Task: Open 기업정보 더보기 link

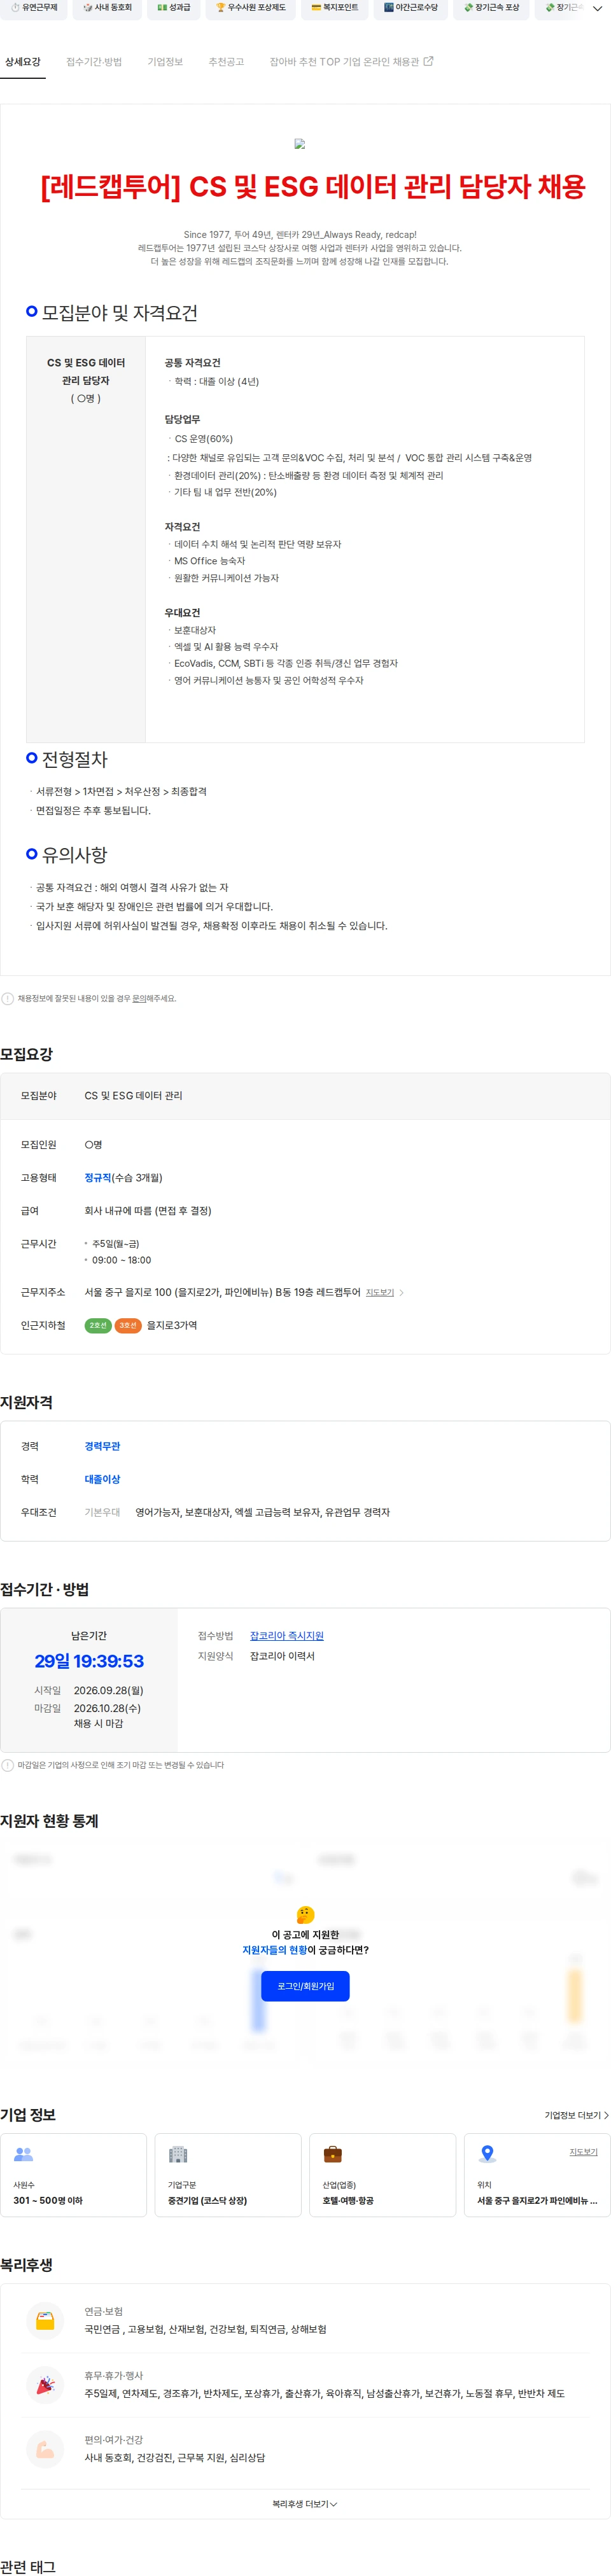Action: 576,2115
